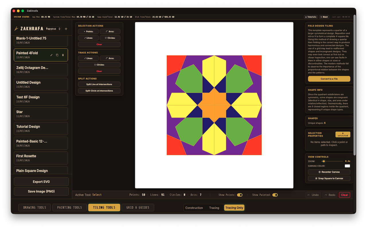
Task: Delete Painted 4Fold with the trash icon
Action: [x=63, y=55]
